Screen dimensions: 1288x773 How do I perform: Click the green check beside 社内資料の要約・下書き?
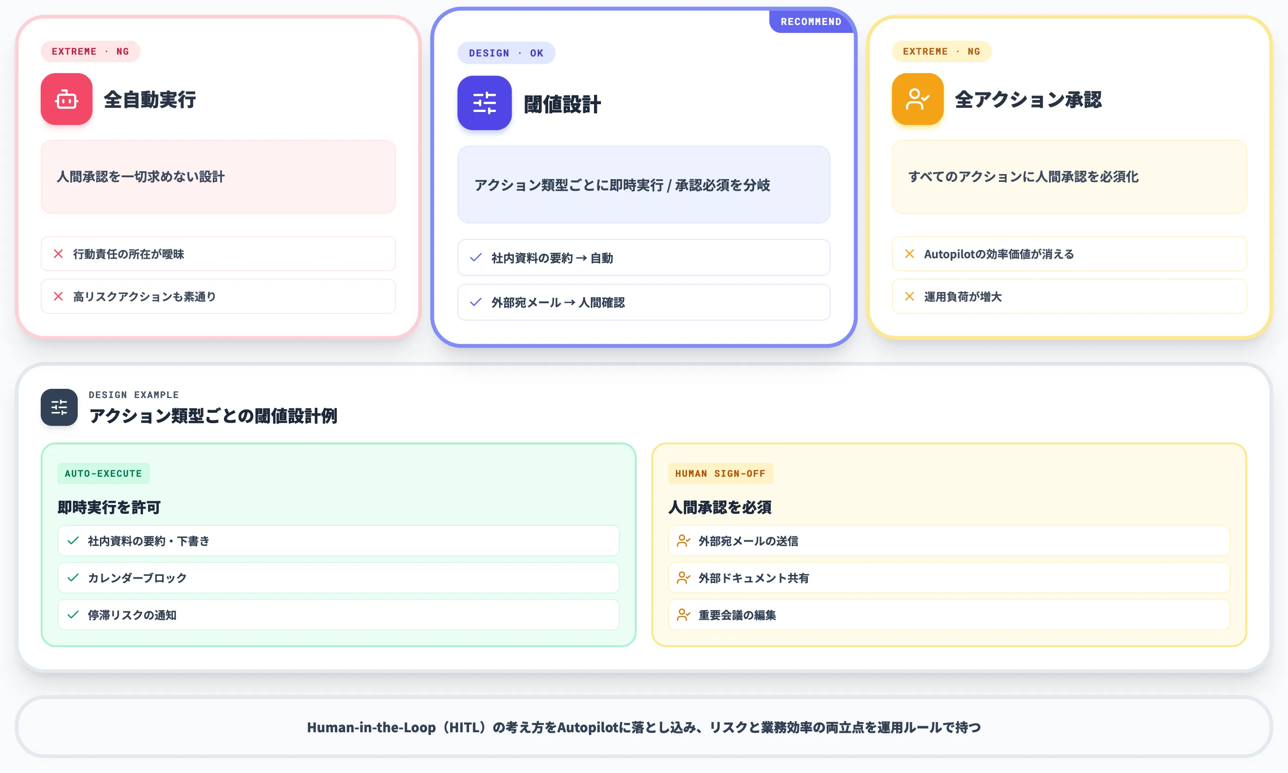click(x=74, y=541)
